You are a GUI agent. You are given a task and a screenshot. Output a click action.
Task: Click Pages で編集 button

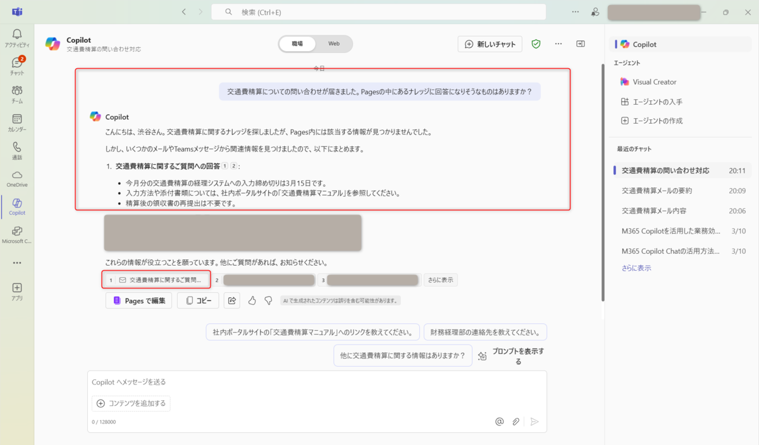(x=139, y=300)
